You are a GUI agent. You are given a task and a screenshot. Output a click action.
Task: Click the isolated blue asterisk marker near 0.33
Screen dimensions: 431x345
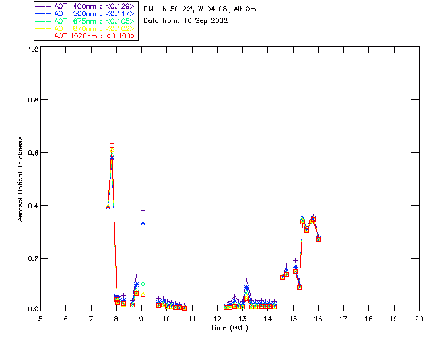coord(143,224)
